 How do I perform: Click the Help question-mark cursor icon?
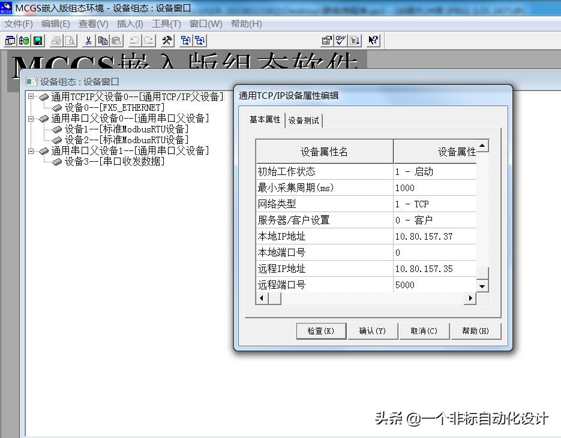pos(373,41)
